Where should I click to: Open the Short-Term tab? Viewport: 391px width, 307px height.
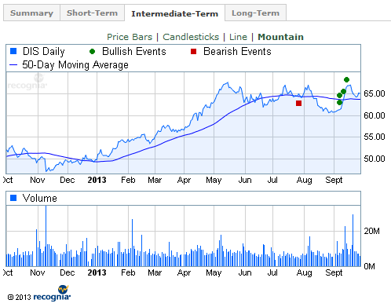tap(92, 13)
